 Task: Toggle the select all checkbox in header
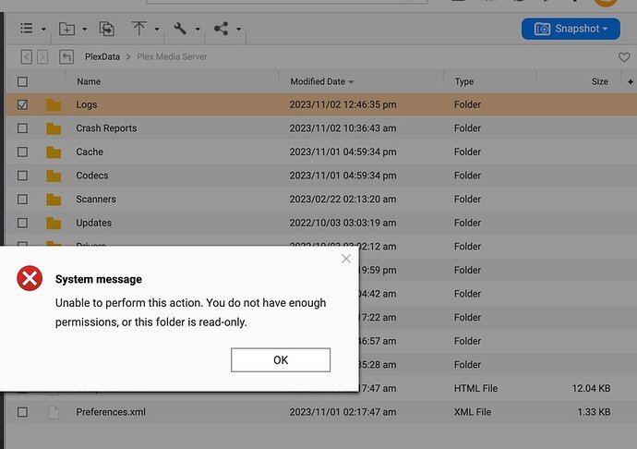tap(23, 81)
